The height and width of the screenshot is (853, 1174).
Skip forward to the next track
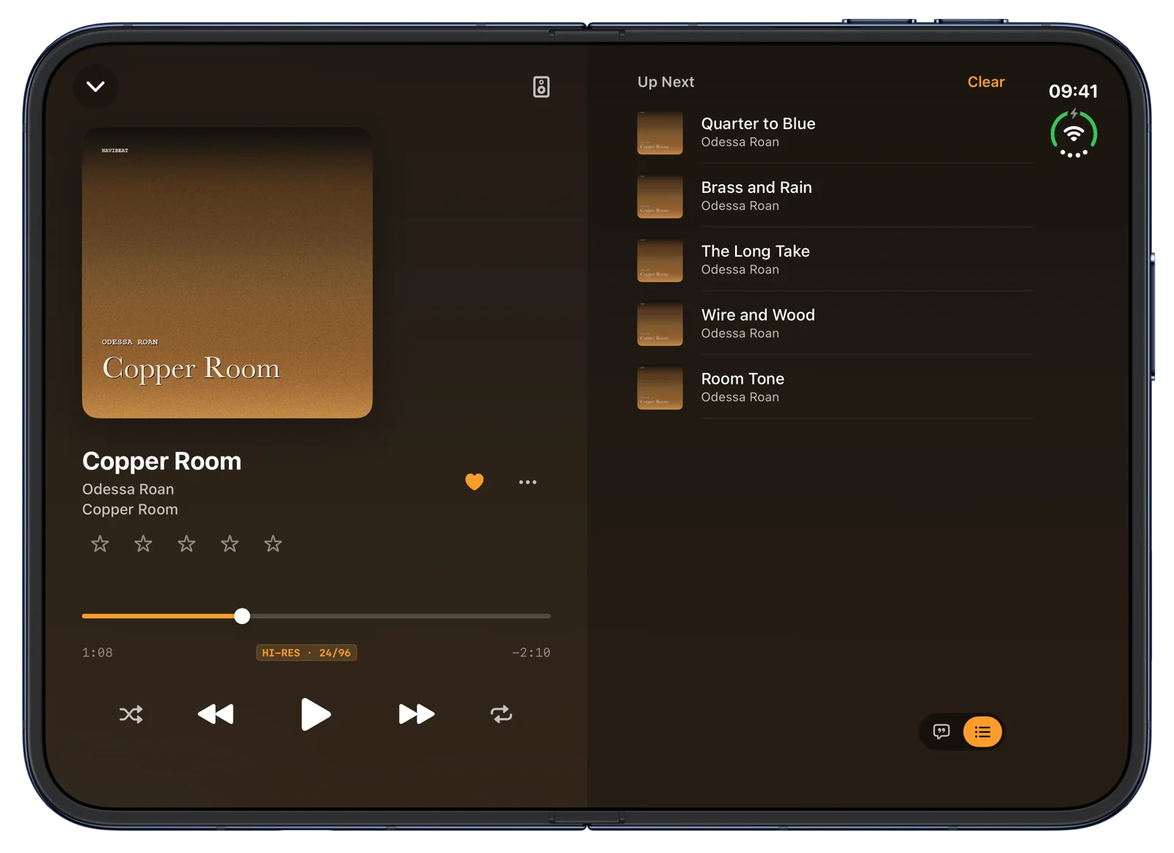(x=416, y=714)
